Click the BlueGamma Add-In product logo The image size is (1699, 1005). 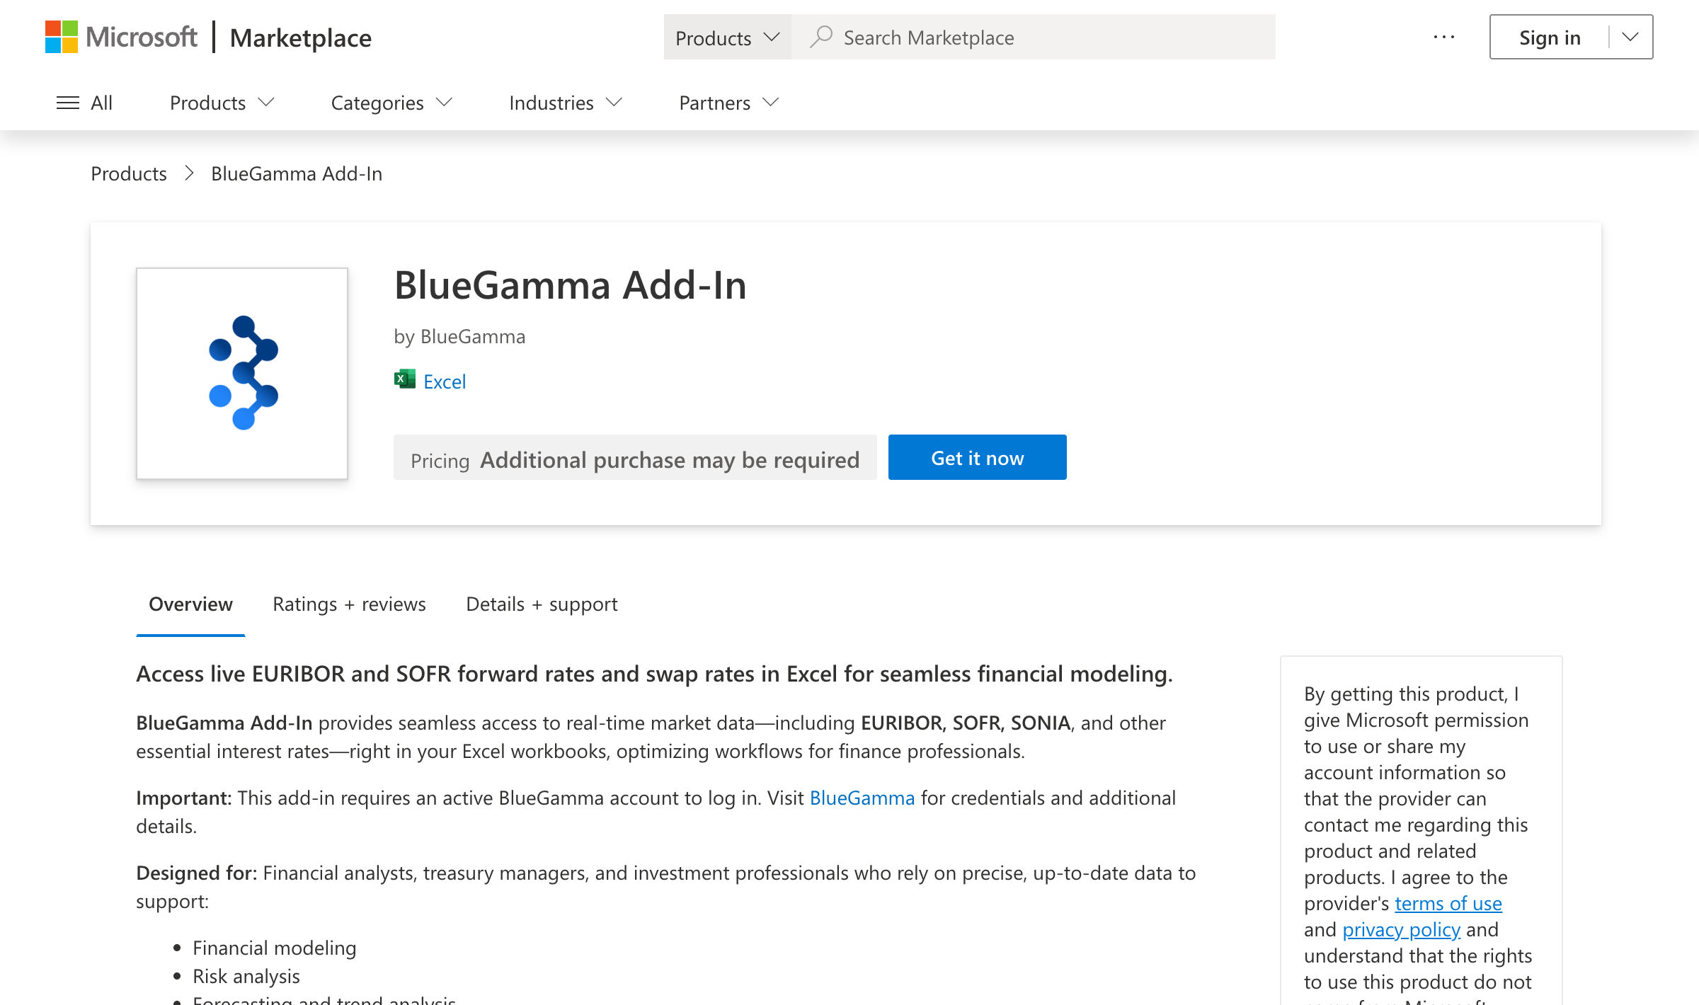[241, 374]
